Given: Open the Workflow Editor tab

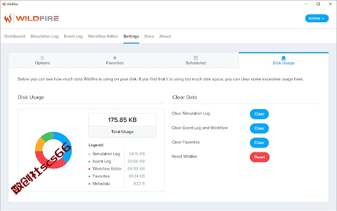Looking at the screenshot, I should 103,36.
